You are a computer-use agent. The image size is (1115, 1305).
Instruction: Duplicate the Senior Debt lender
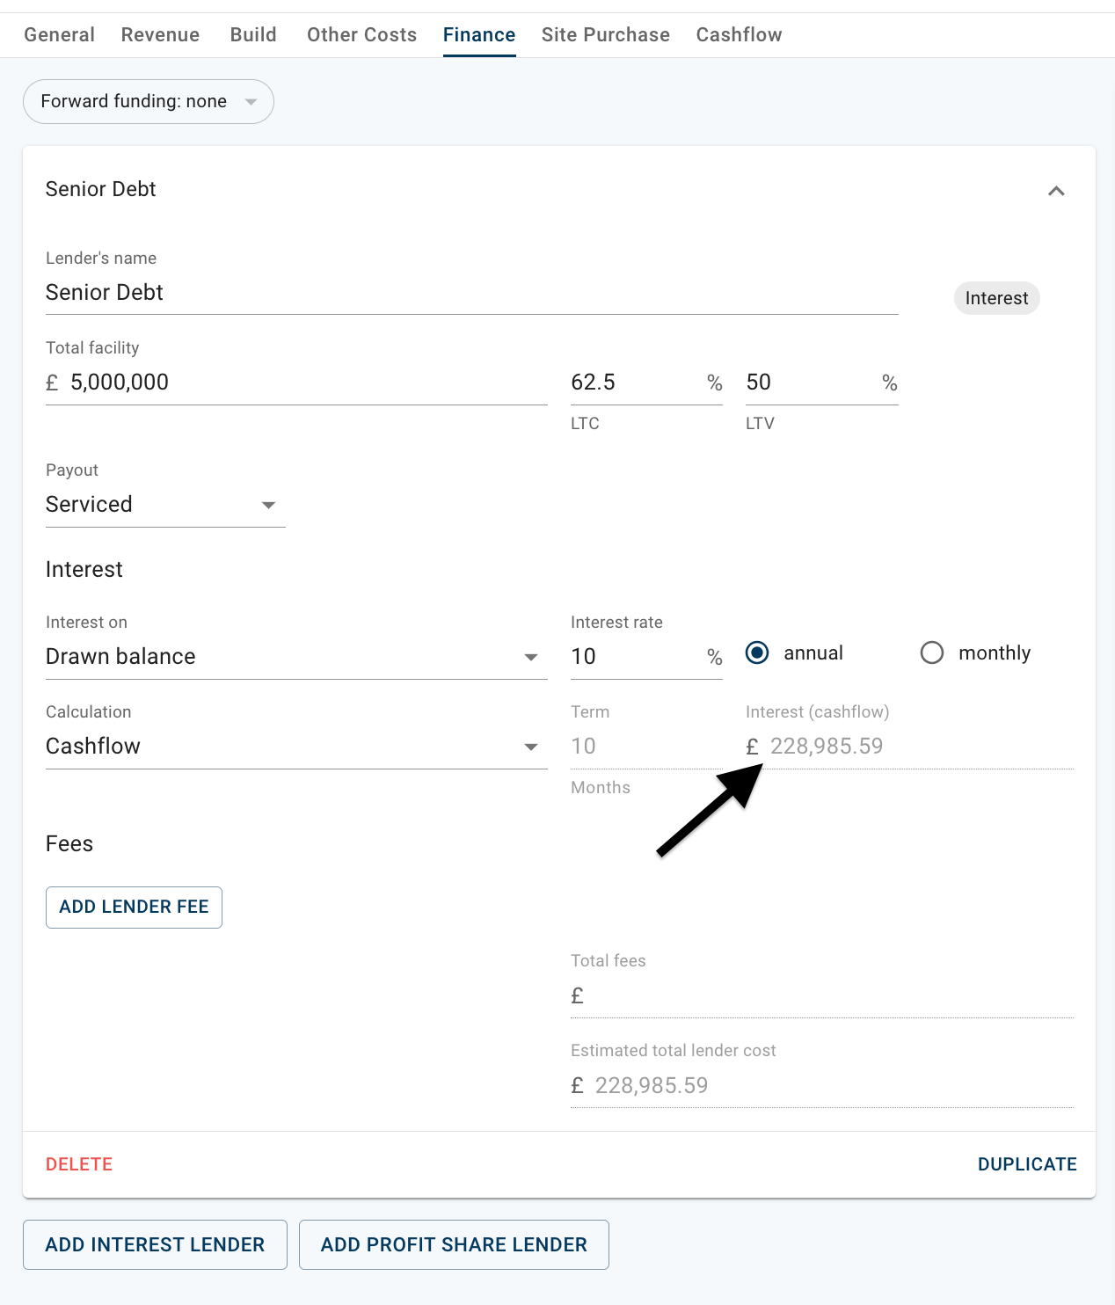point(1027,1163)
